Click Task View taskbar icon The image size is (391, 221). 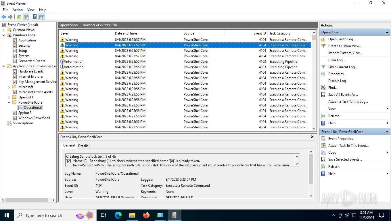103,215
